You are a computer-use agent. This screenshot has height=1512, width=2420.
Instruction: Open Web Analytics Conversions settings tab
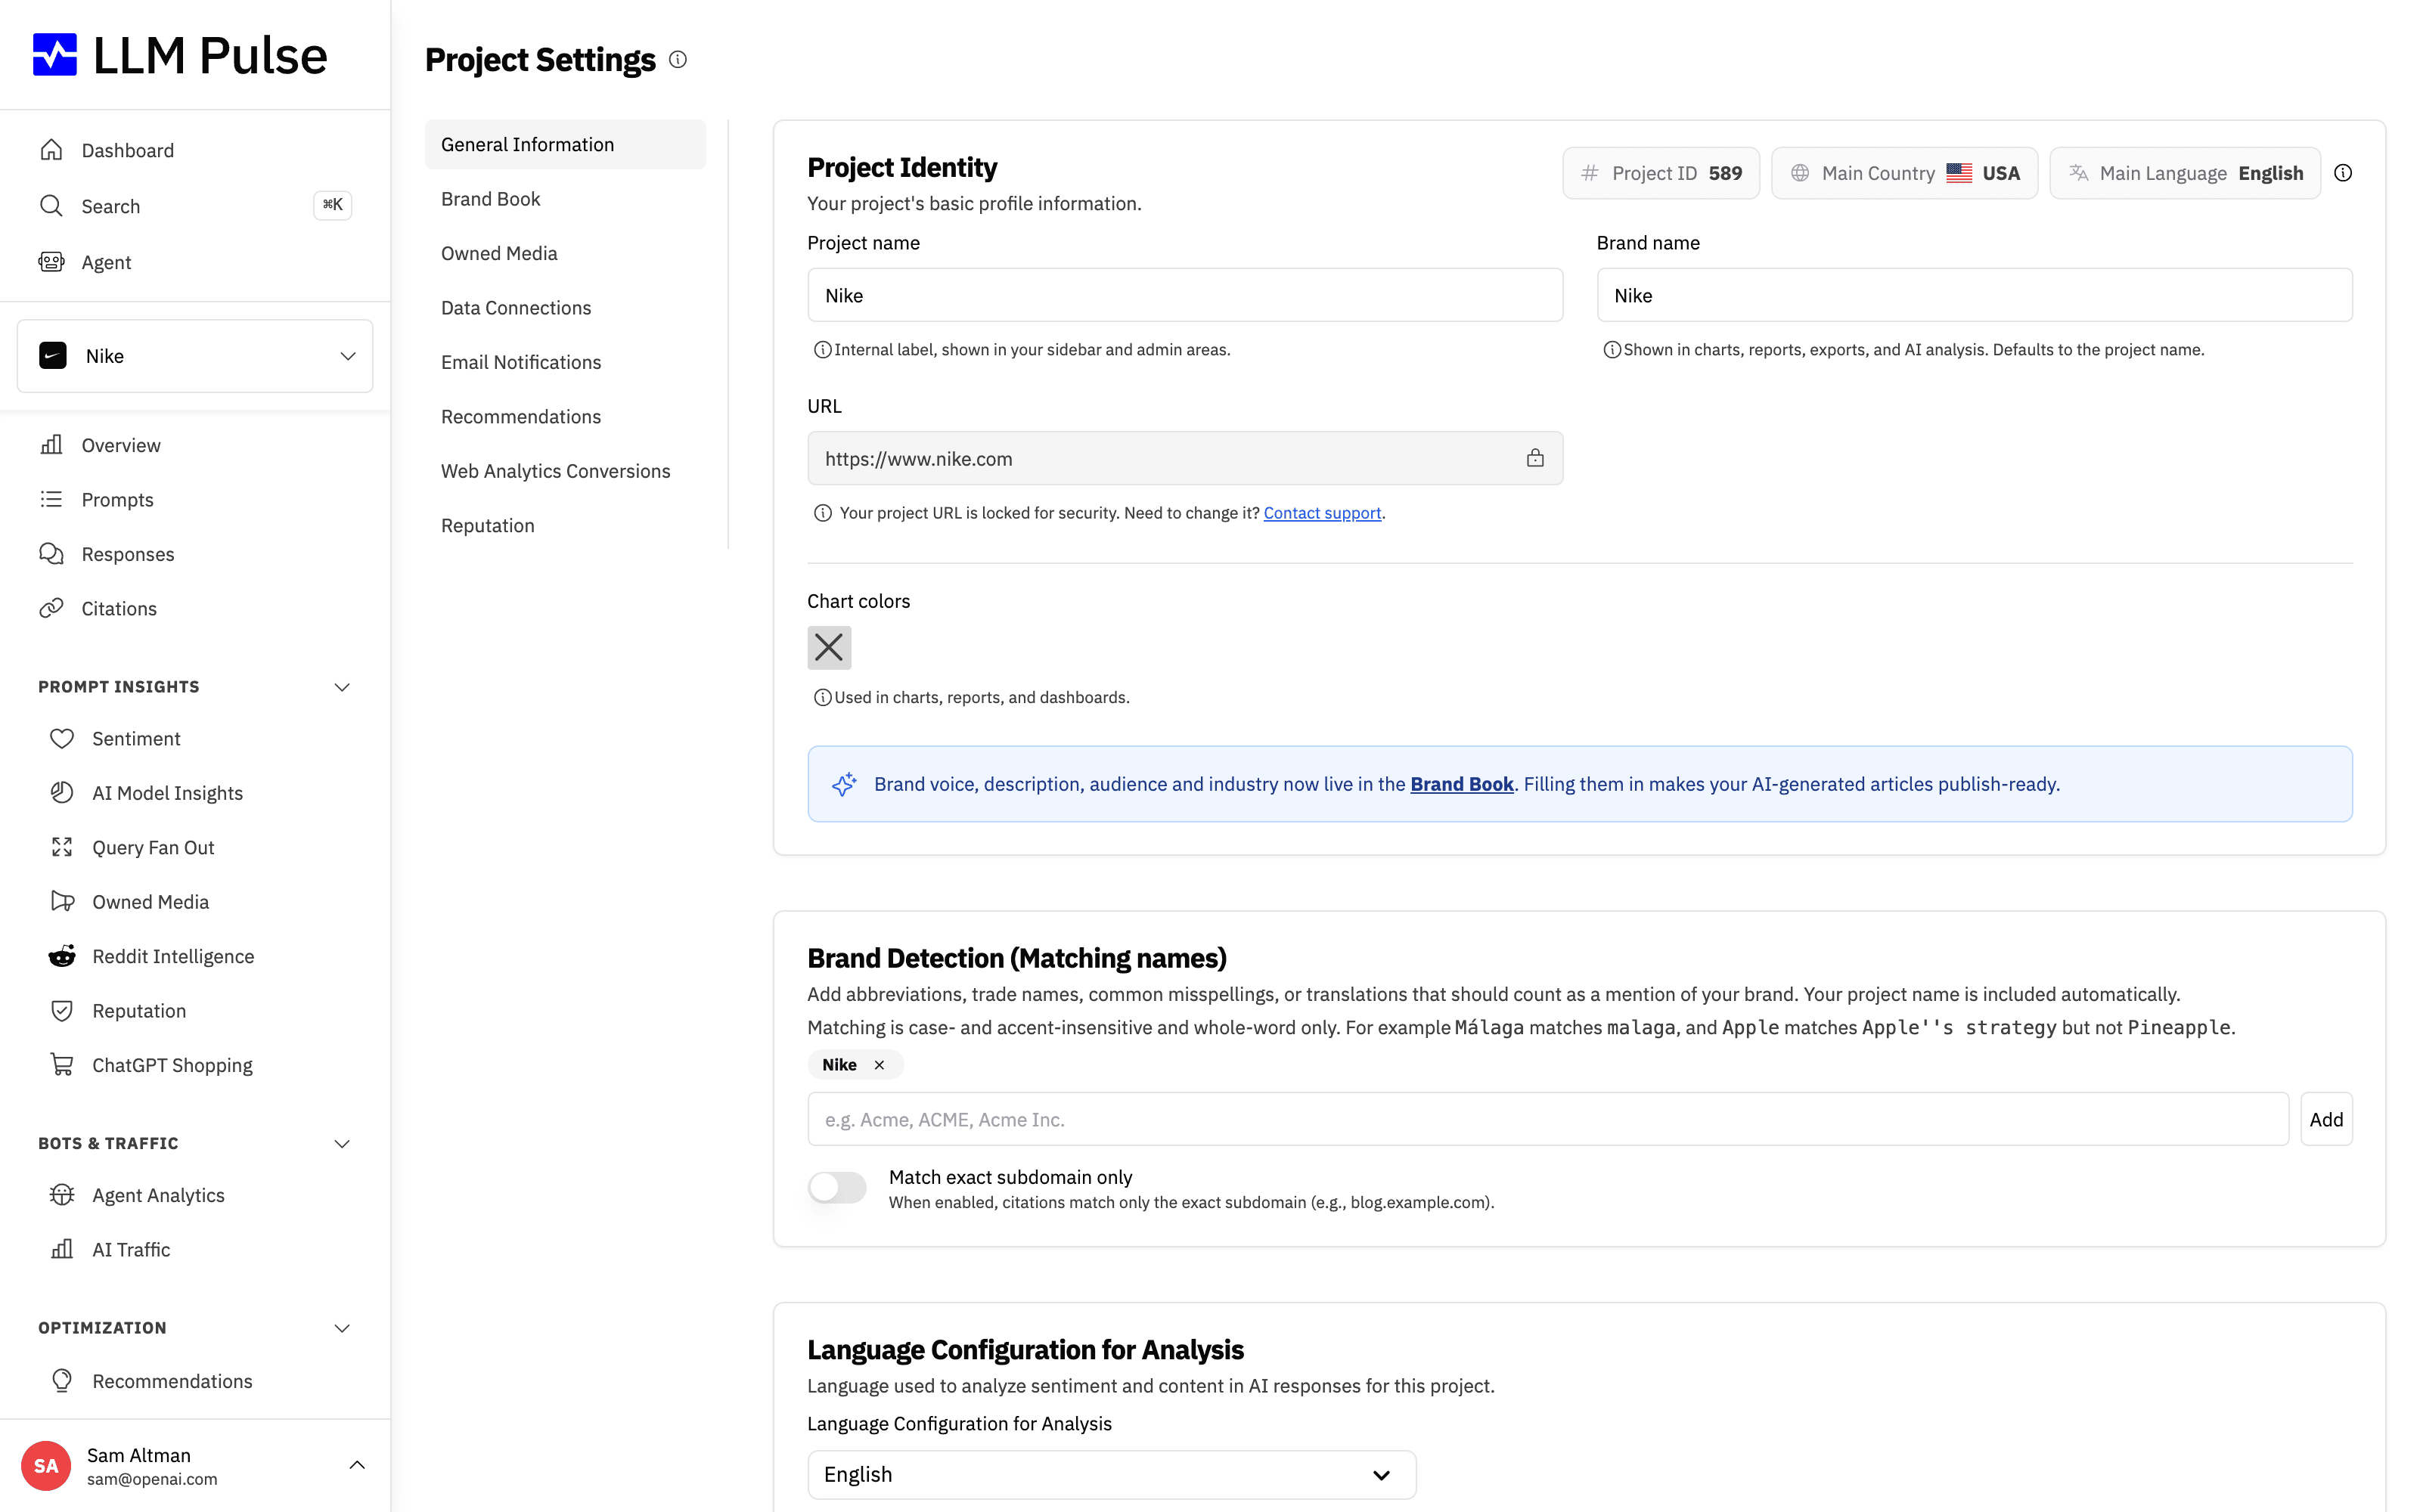coord(565,471)
